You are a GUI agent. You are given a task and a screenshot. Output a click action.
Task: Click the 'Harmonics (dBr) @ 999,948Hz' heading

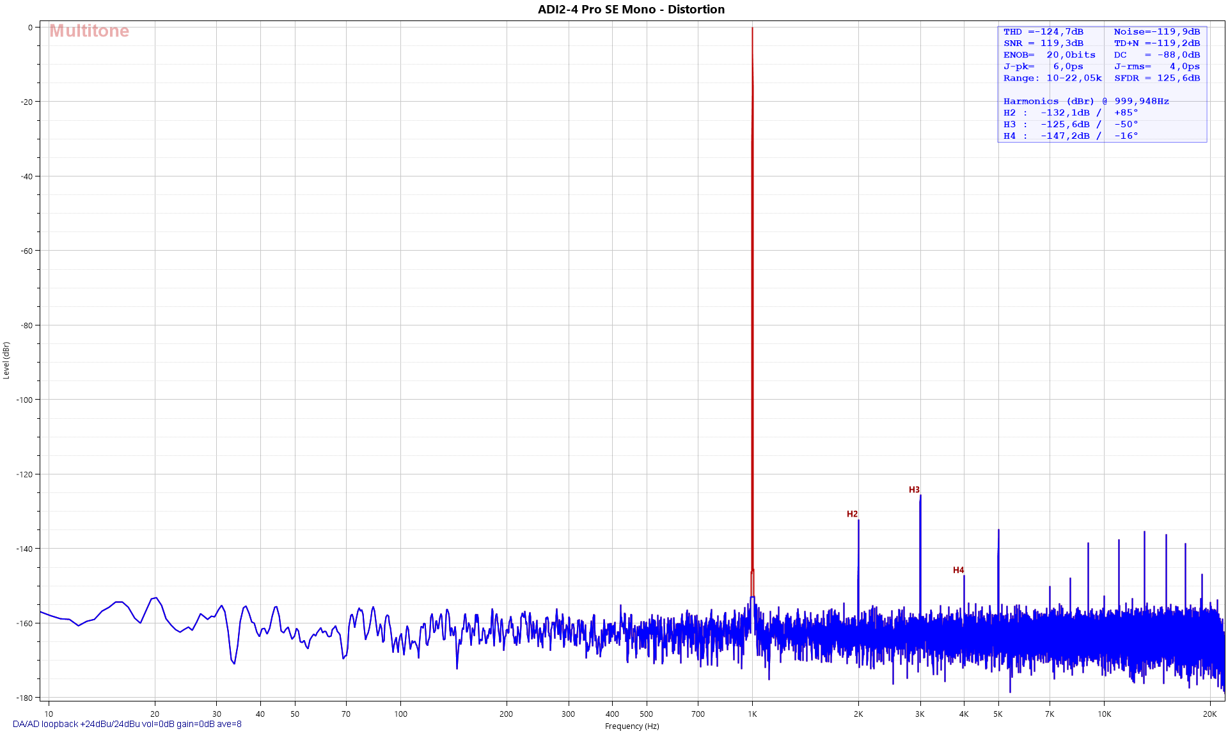click(1086, 101)
